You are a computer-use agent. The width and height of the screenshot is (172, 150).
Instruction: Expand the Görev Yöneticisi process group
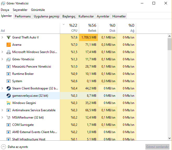[2, 59]
